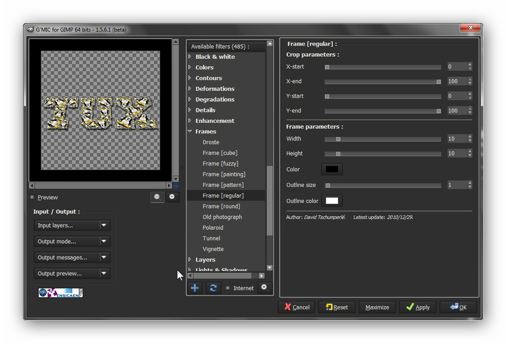Expand the Layers filter category
Viewport: 507px width, 344px height.
[190, 259]
